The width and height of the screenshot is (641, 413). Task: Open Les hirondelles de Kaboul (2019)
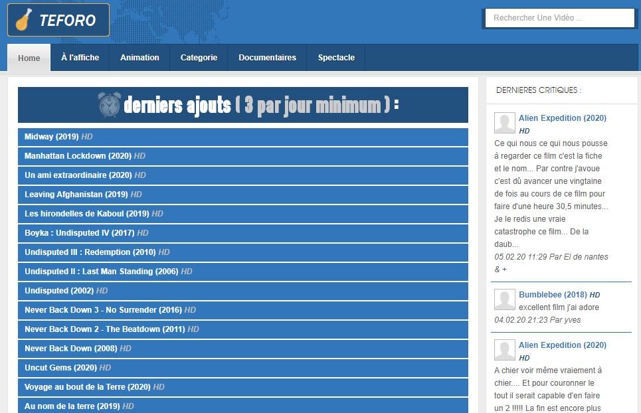tap(243, 214)
